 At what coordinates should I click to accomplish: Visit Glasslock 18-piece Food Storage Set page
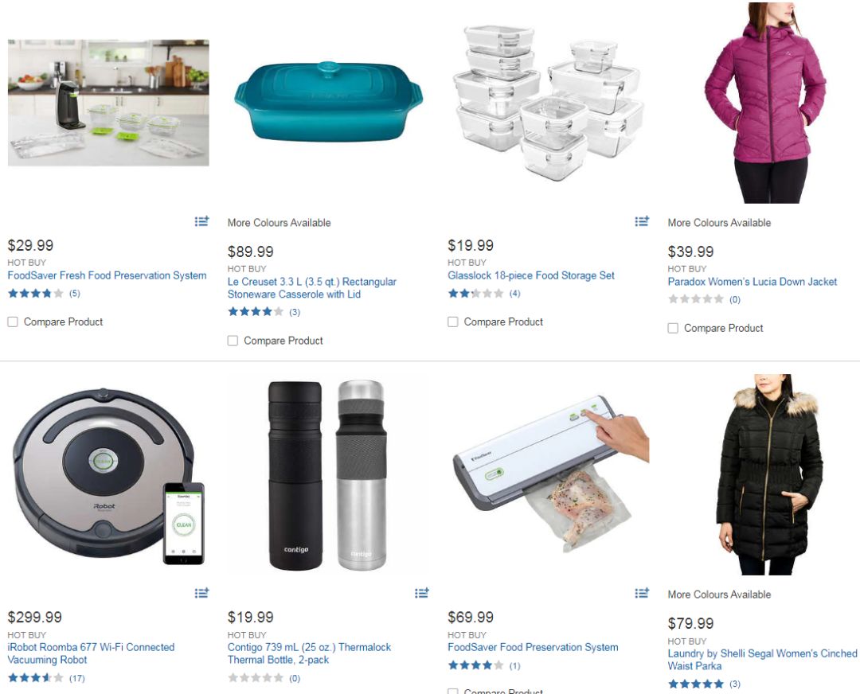[x=531, y=275]
